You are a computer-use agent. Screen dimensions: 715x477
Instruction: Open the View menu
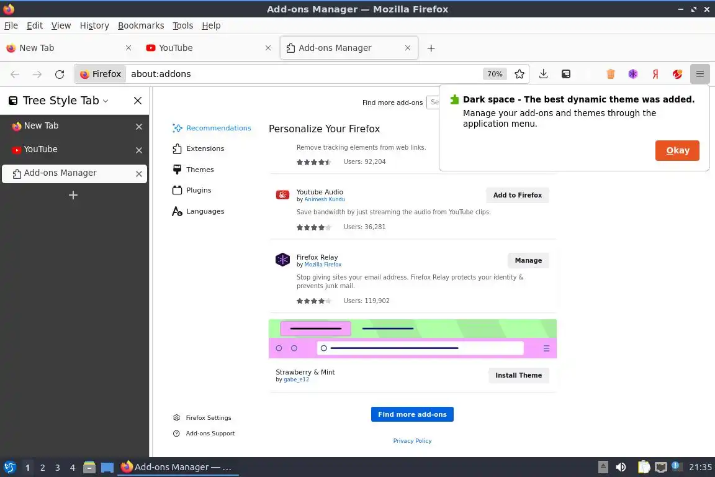coord(61,25)
